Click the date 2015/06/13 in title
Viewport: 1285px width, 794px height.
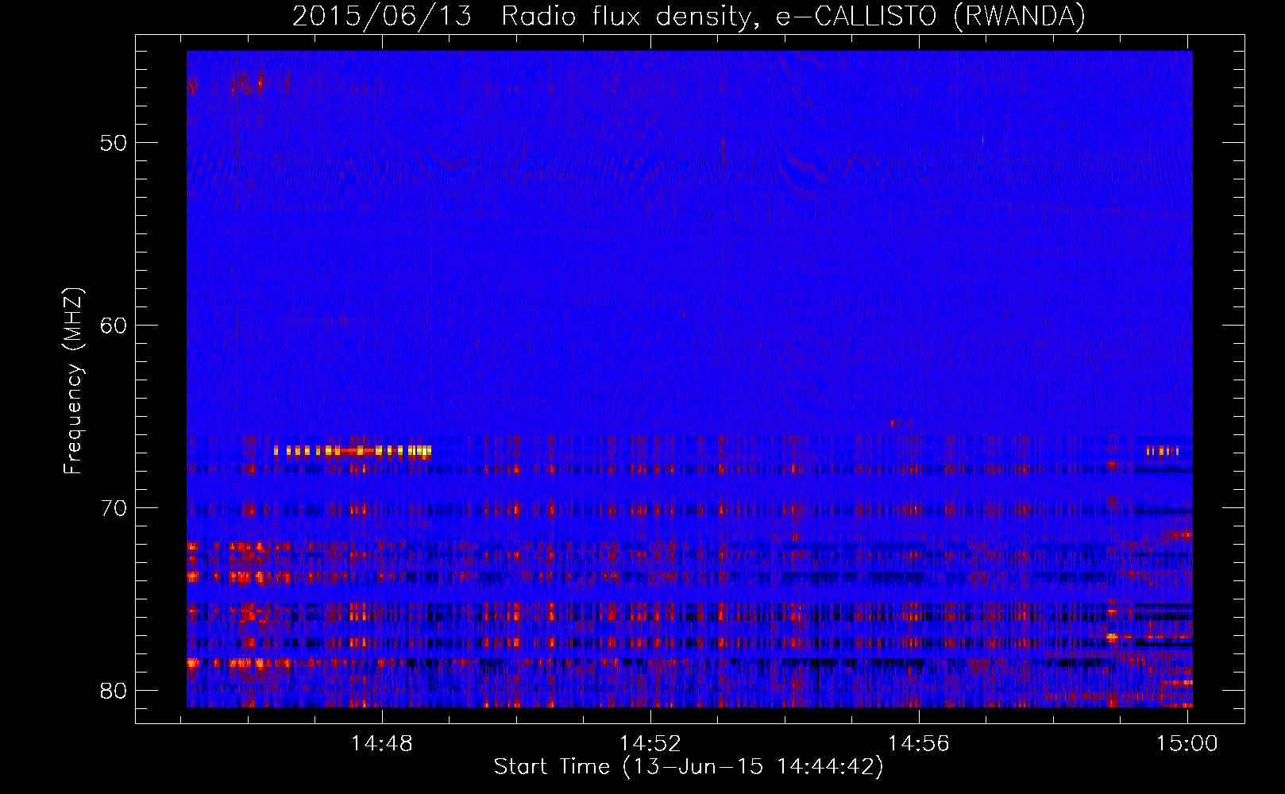pyautogui.click(x=382, y=16)
